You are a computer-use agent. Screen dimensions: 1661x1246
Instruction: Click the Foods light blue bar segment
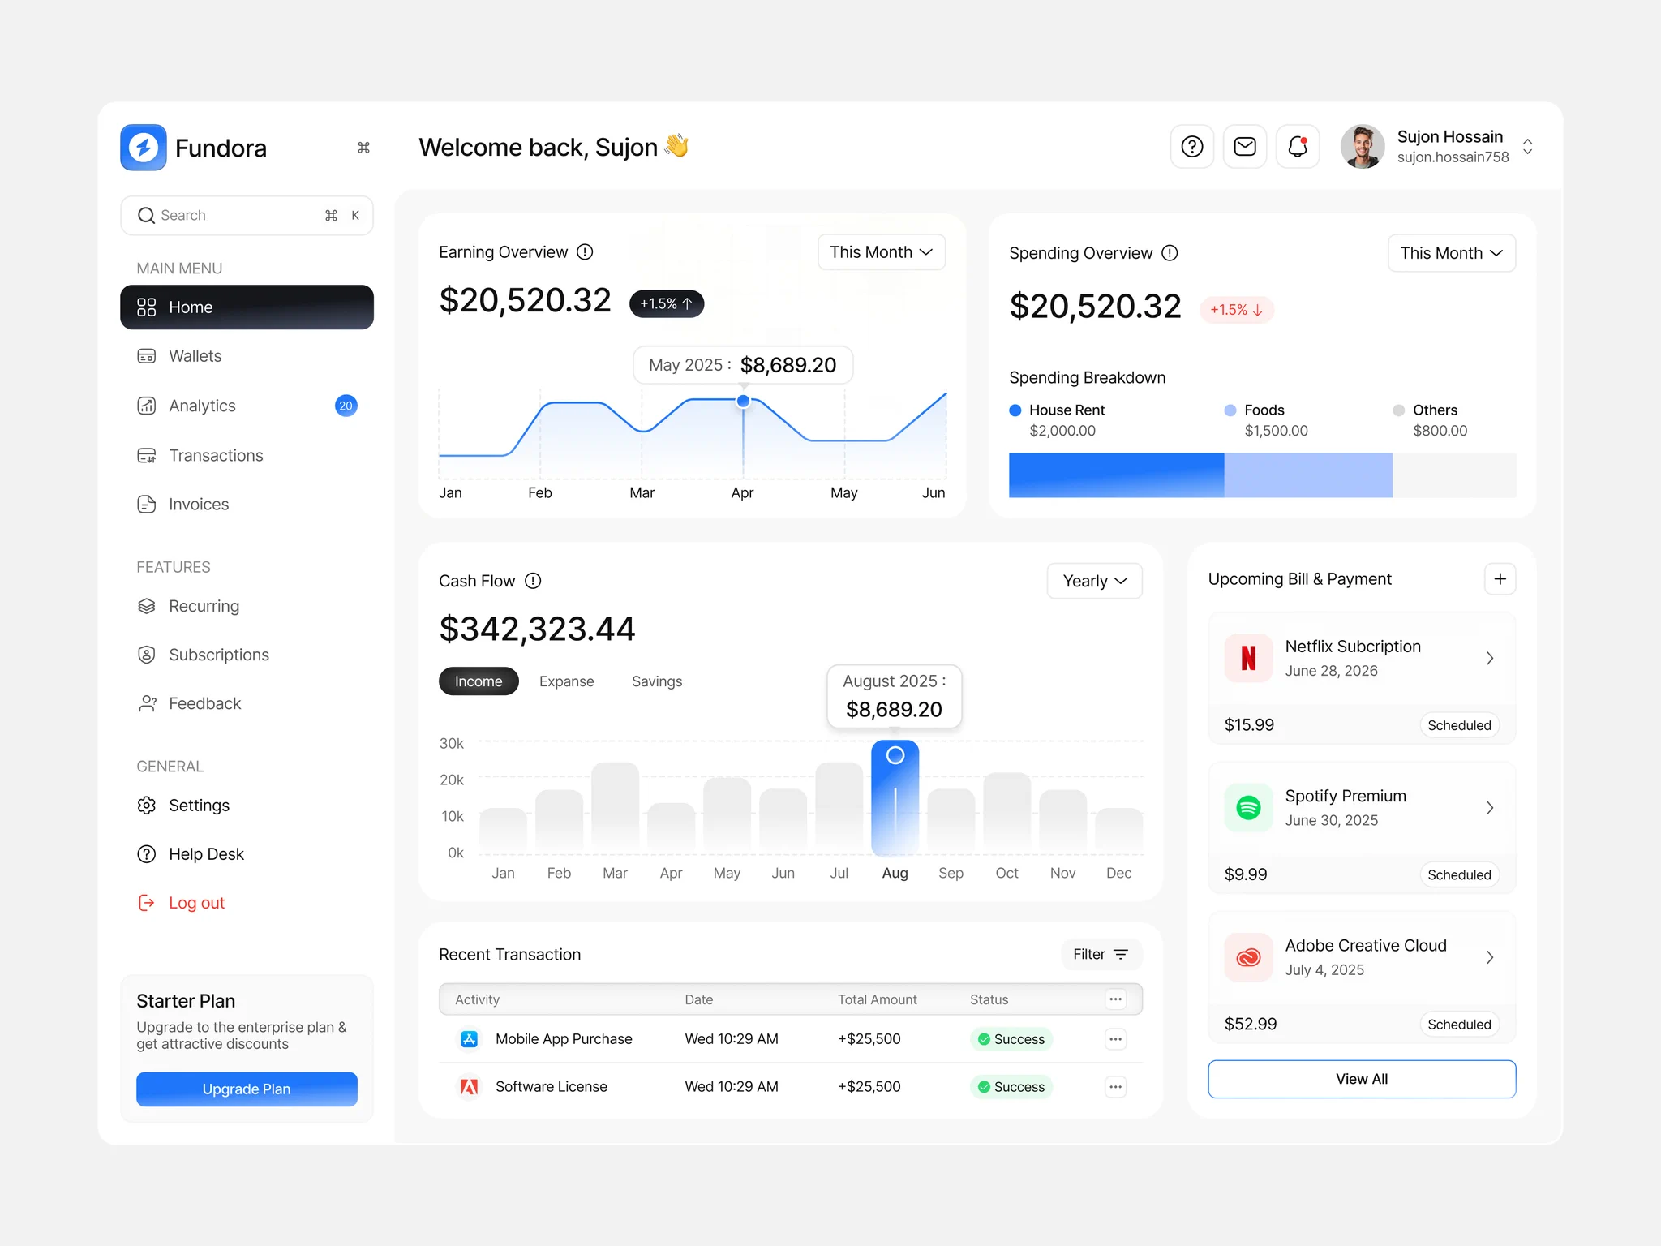pos(1308,475)
